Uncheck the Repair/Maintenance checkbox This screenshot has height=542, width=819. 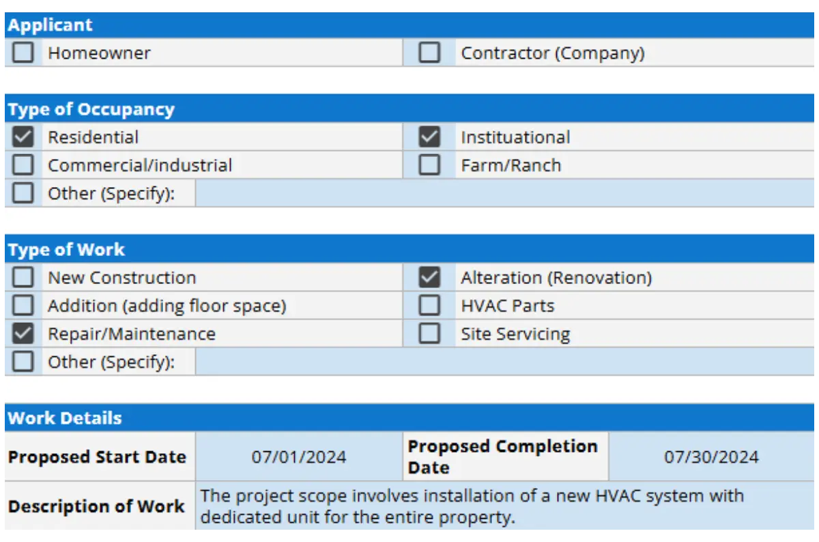pos(23,334)
